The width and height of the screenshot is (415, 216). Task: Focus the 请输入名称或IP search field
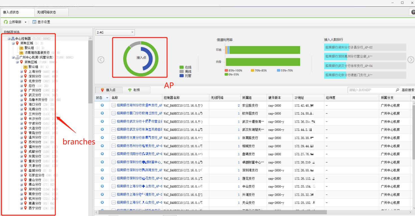click(x=372, y=90)
